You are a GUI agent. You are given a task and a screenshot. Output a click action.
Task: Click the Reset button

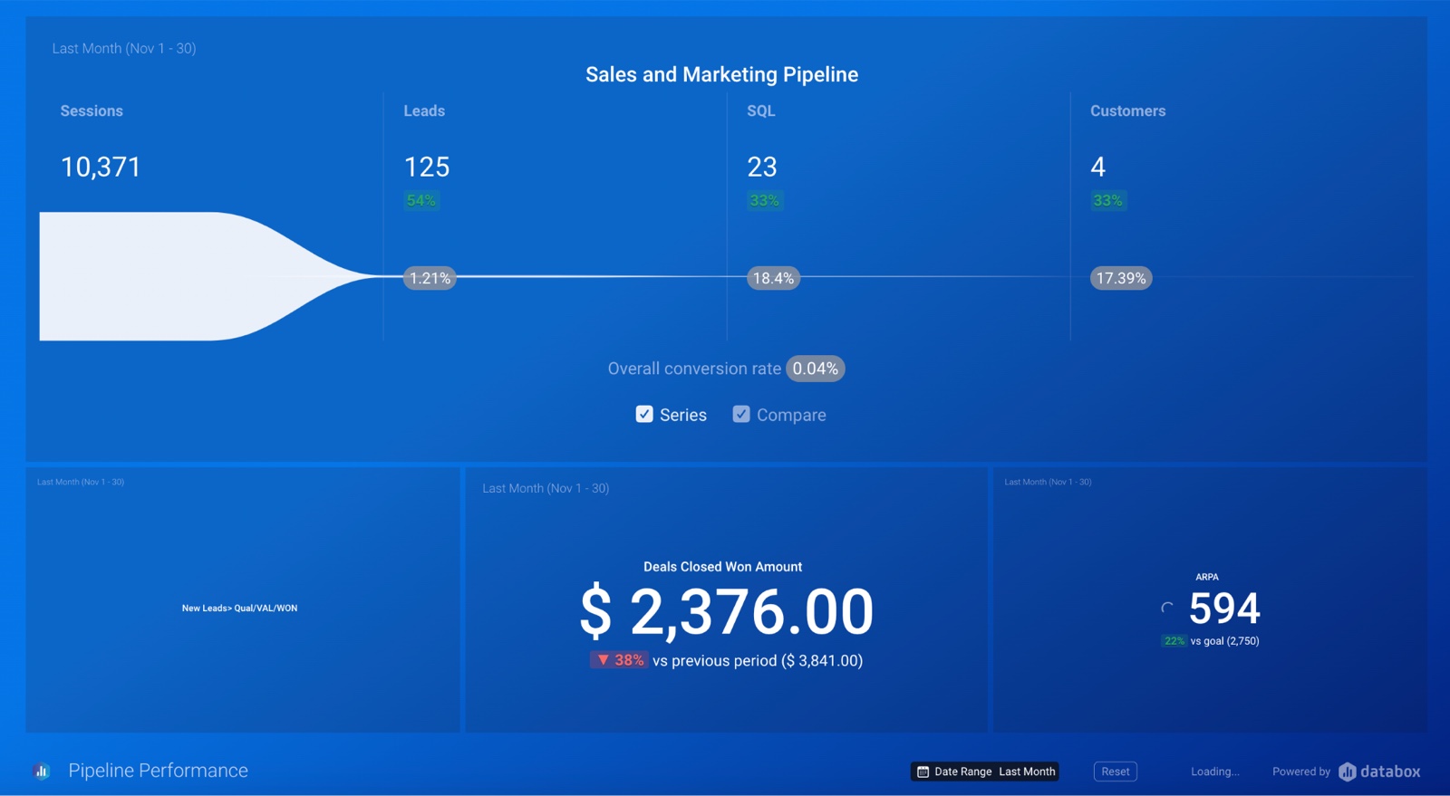point(1116,772)
